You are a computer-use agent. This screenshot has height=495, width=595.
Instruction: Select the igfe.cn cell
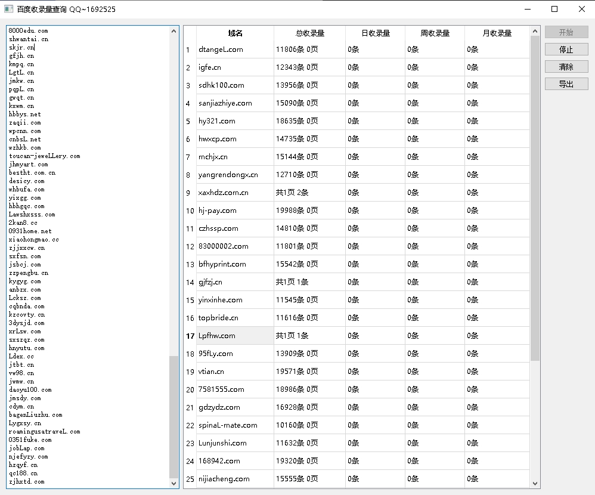pos(235,67)
